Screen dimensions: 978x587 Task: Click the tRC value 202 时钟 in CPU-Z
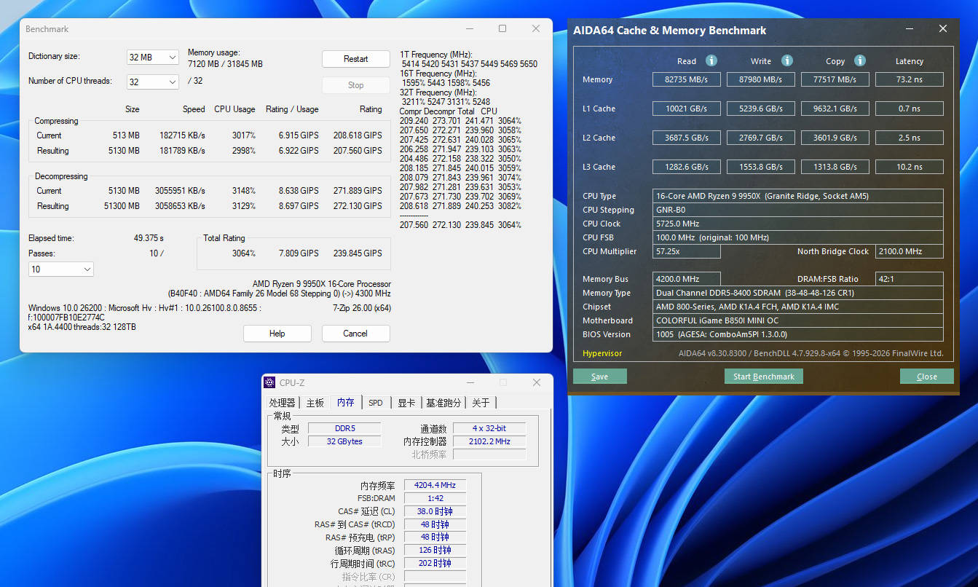point(435,563)
